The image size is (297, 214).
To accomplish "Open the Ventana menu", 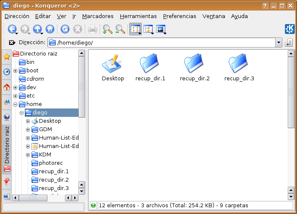I will [214, 16].
